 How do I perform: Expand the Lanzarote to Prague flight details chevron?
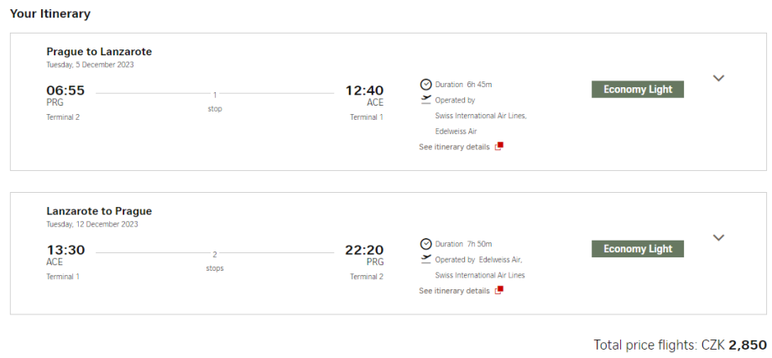pos(718,237)
